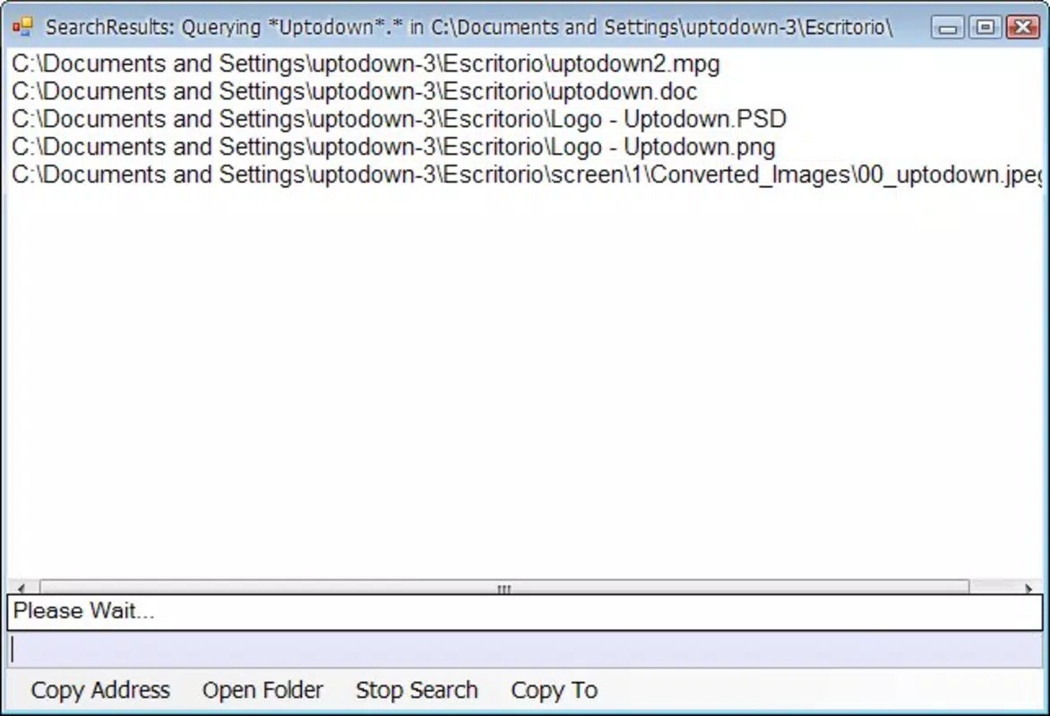Click the right arrow of horizontal scrollbar
This screenshot has width=1050, height=716.
pos(1028,588)
